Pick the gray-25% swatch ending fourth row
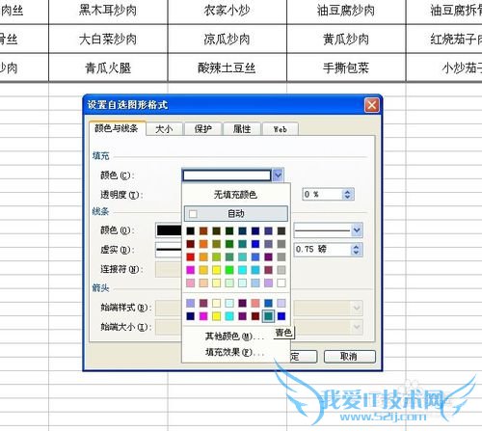The height and width of the screenshot is (431, 482). coord(281,270)
